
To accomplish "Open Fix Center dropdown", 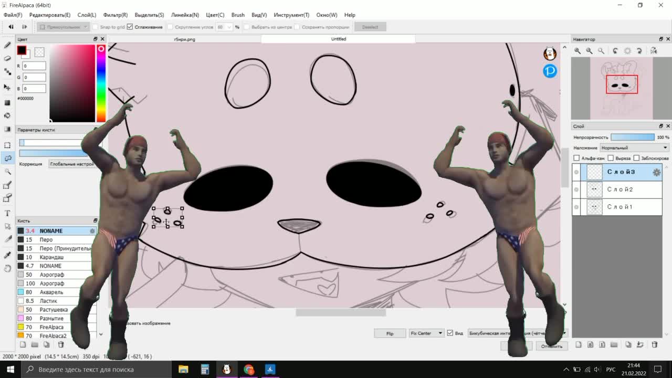I will [426, 333].
